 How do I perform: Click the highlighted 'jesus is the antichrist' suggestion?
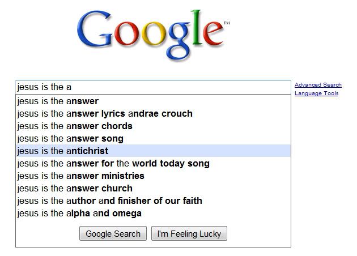(62, 151)
